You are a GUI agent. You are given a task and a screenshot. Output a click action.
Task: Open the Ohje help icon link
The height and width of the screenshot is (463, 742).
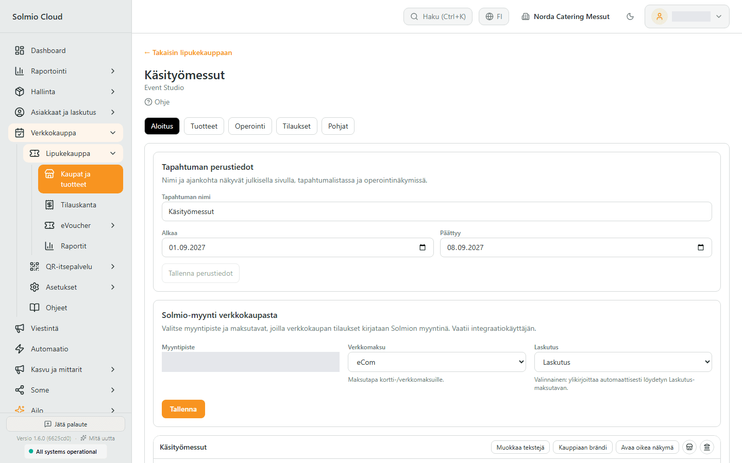coord(157,102)
